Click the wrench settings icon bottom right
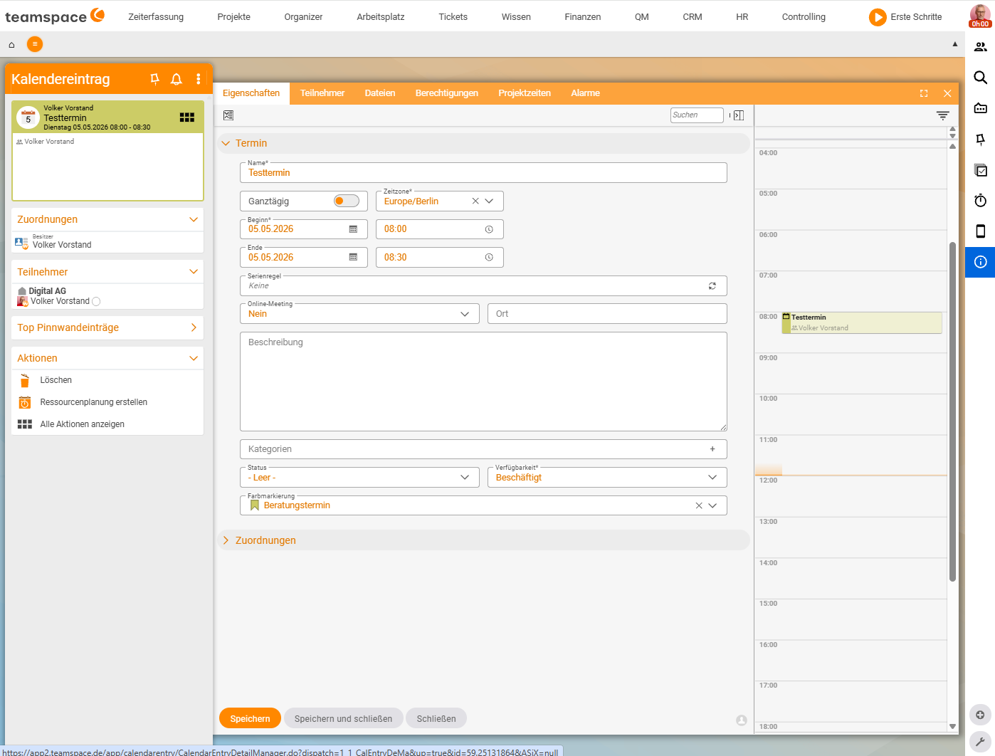The image size is (995, 756). tap(980, 742)
